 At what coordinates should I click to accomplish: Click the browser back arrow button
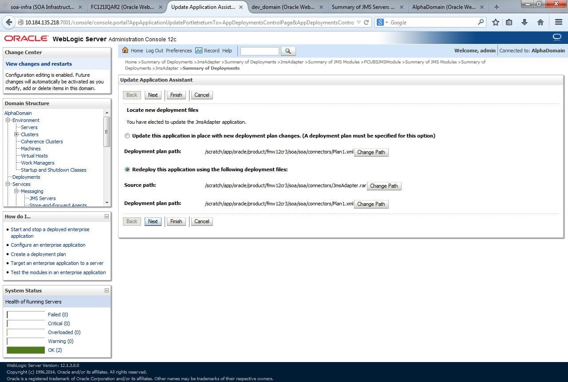tap(9, 22)
